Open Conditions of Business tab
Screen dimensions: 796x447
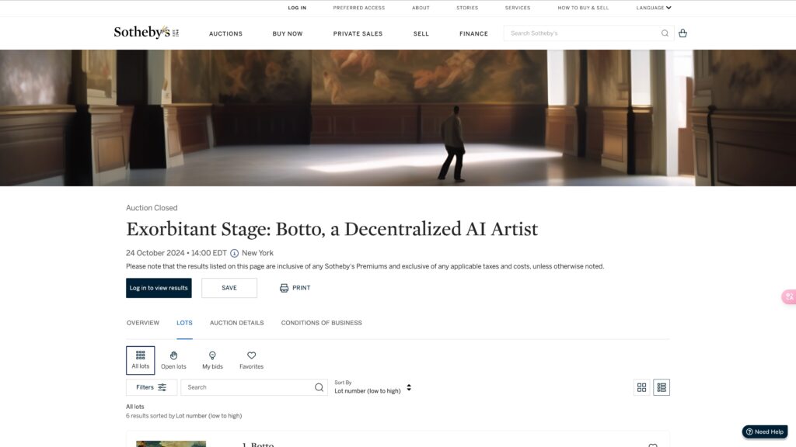321,323
